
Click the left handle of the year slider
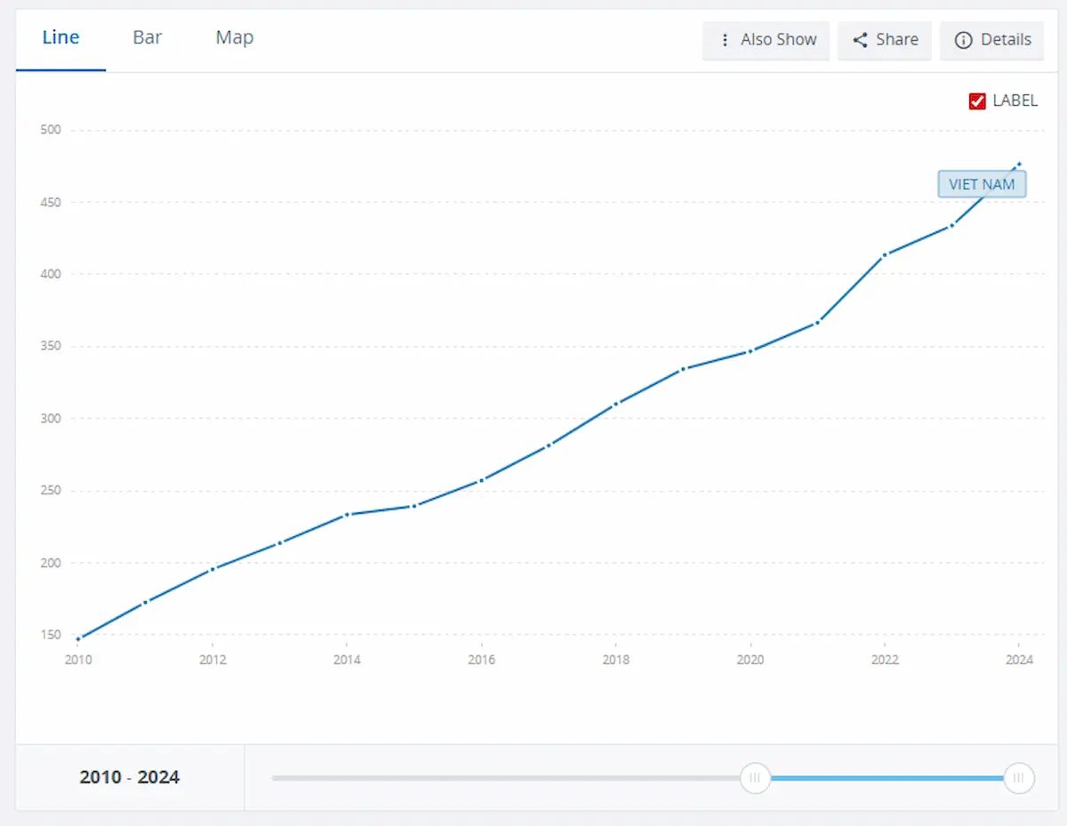click(755, 778)
